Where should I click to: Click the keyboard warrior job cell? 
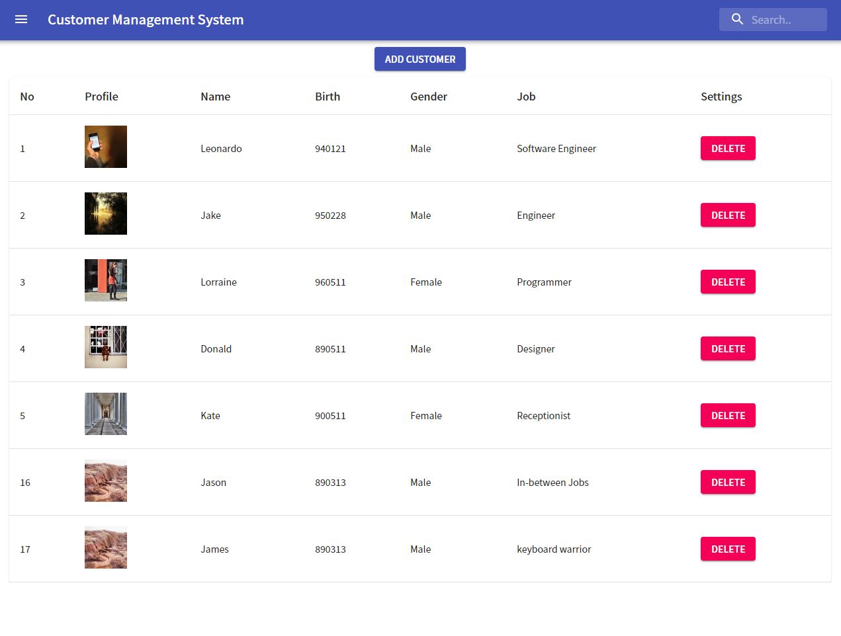point(554,549)
